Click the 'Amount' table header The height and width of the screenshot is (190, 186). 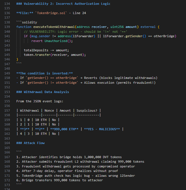(65, 111)
